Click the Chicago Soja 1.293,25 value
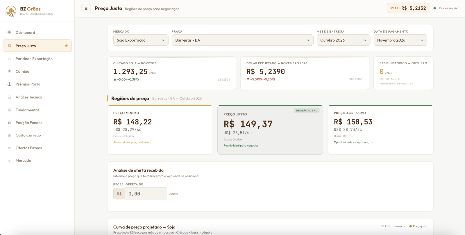Screen dimensions: 465x235 (130, 72)
